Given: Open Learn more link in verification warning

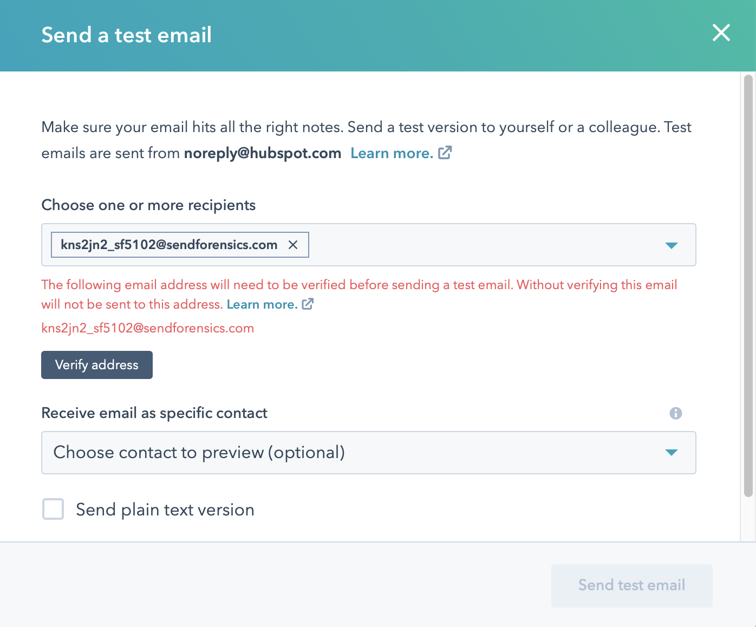Looking at the screenshot, I should [262, 304].
